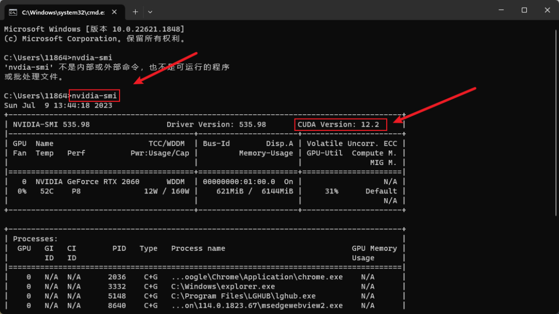Click the terminal vertical scrollbar
This screenshot has width=559, height=314.
tap(556, 123)
